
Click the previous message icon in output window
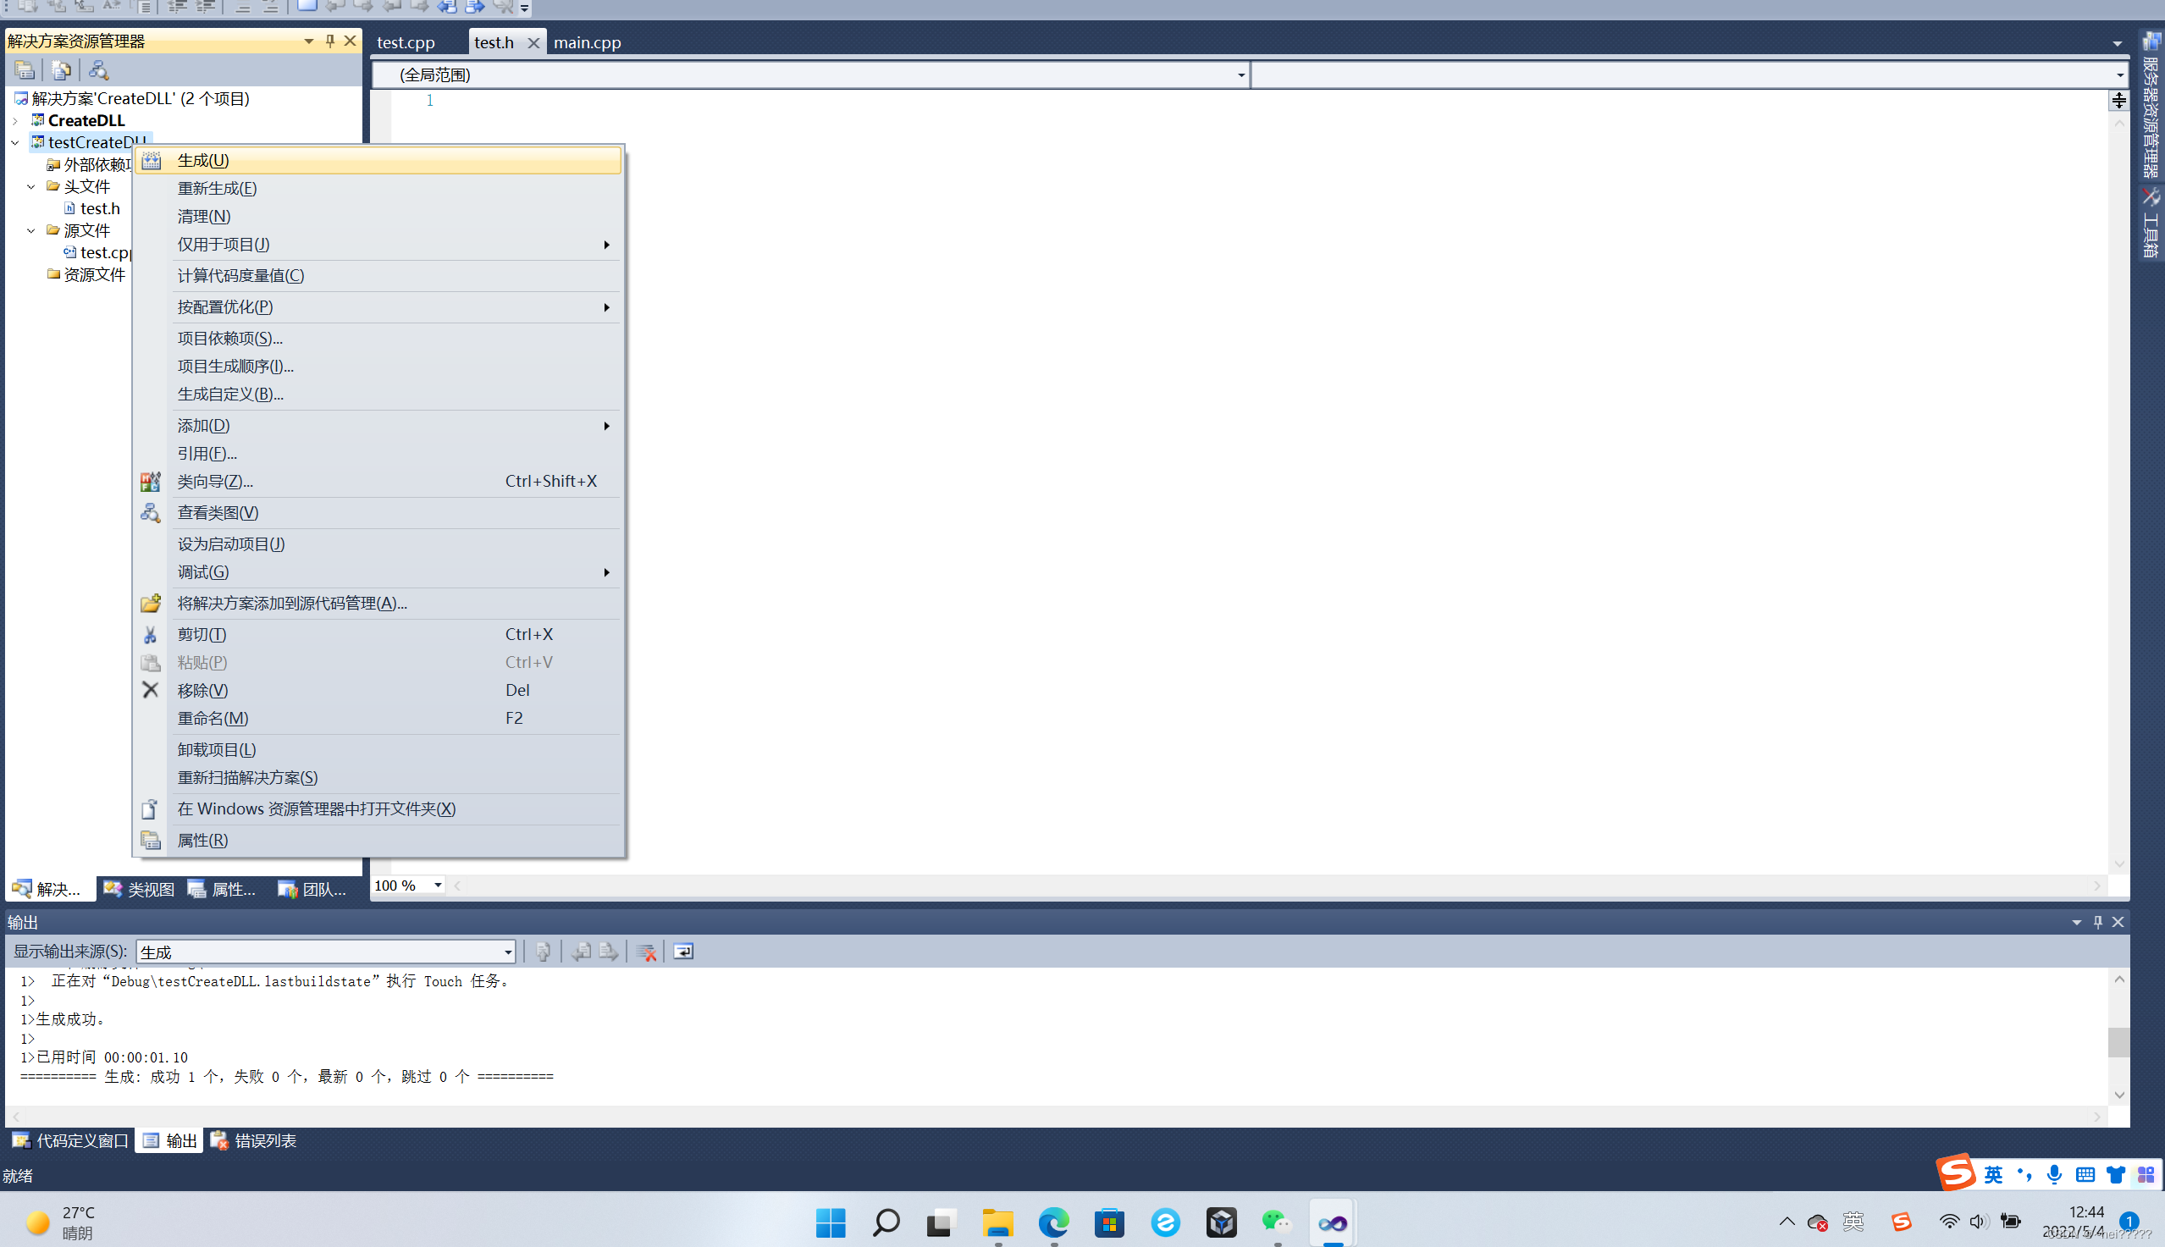pyautogui.click(x=583, y=951)
